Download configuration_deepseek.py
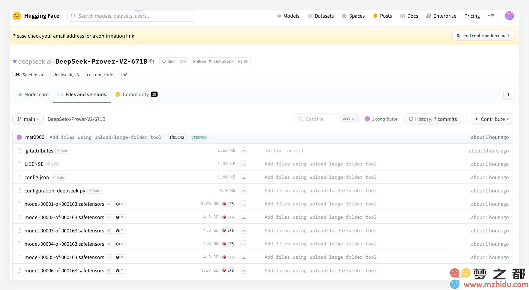The width and height of the screenshot is (529, 290). click(244, 190)
